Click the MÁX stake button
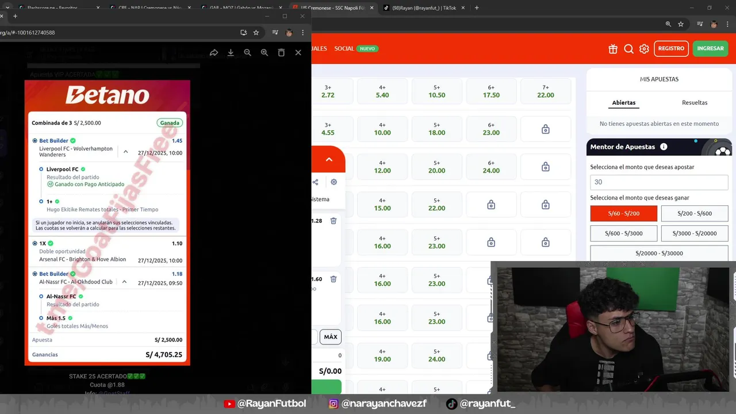The height and width of the screenshot is (414, 736). point(331,337)
